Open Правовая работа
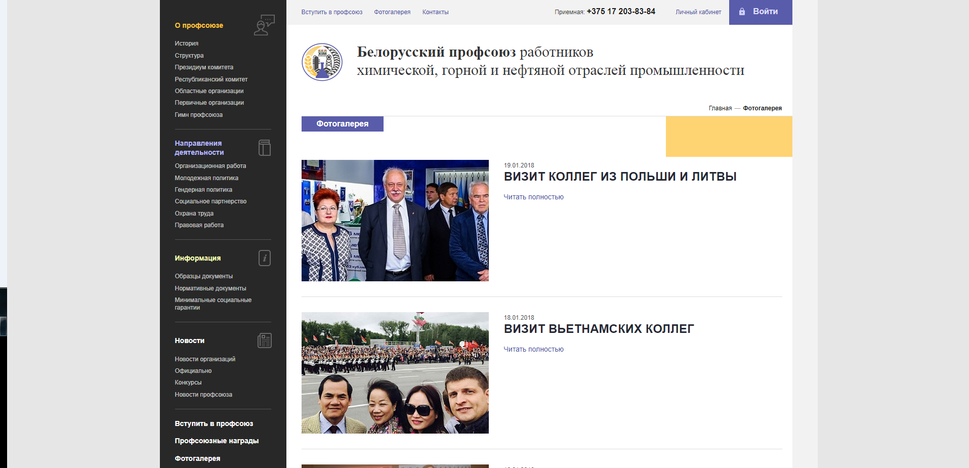This screenshot has height=468, width=969. [x=199, y=225]
